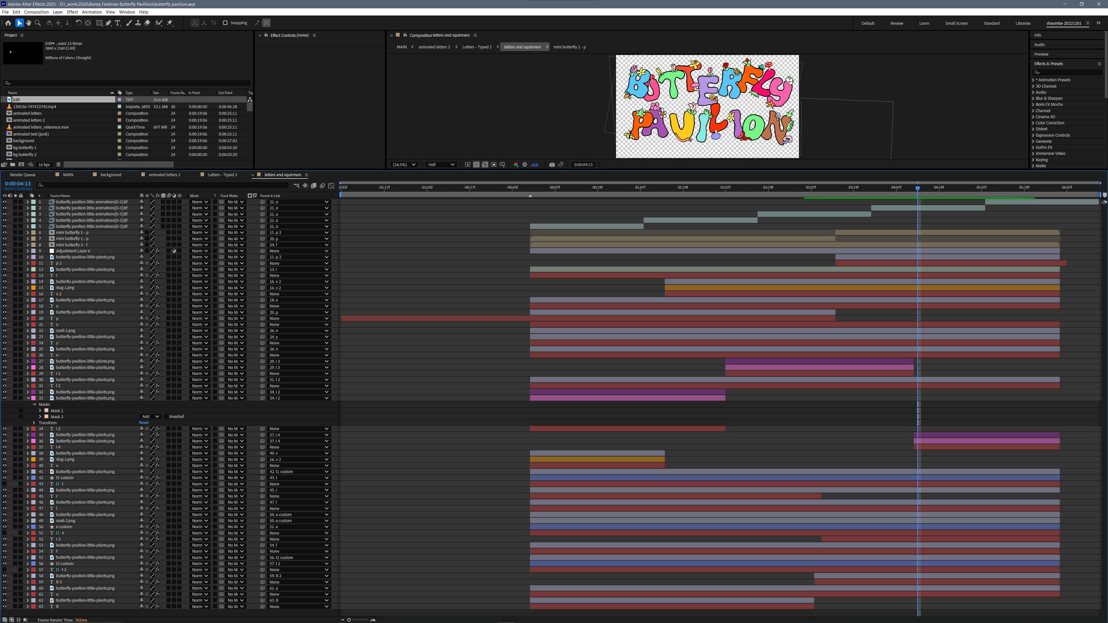Click the Mask 1 color swatch
Viewport: 1108px width, 623px height.
point(47,411)
